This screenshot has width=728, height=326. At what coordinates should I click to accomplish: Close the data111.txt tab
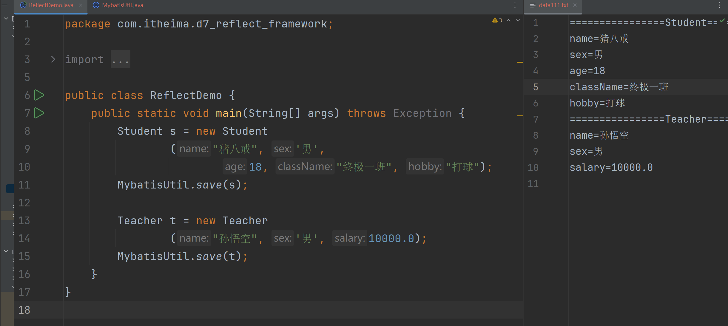575,5
